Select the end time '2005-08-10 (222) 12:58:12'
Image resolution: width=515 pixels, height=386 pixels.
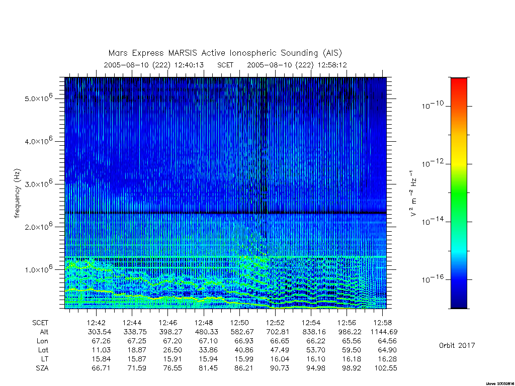tap(297, 65)
